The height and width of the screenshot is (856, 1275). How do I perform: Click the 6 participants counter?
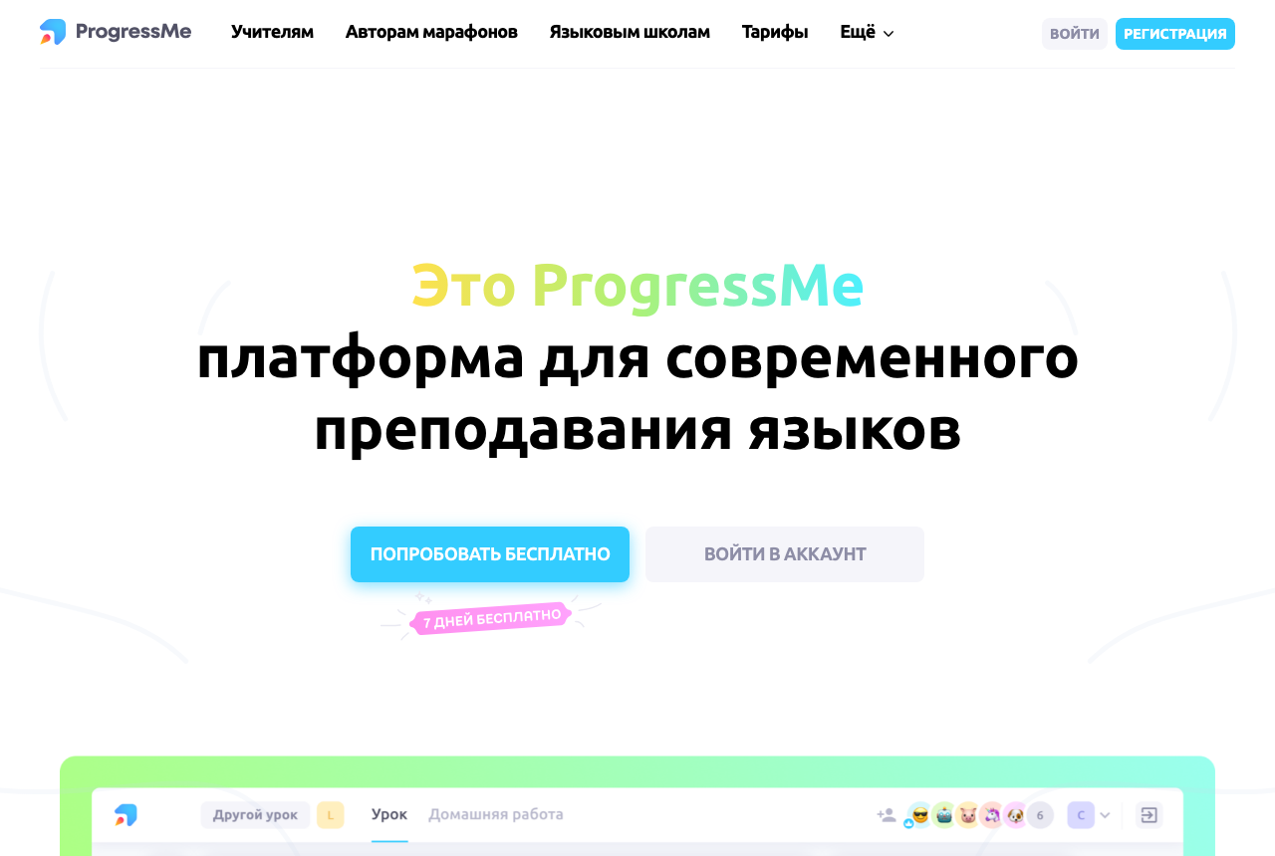(x=1040, y=815)
